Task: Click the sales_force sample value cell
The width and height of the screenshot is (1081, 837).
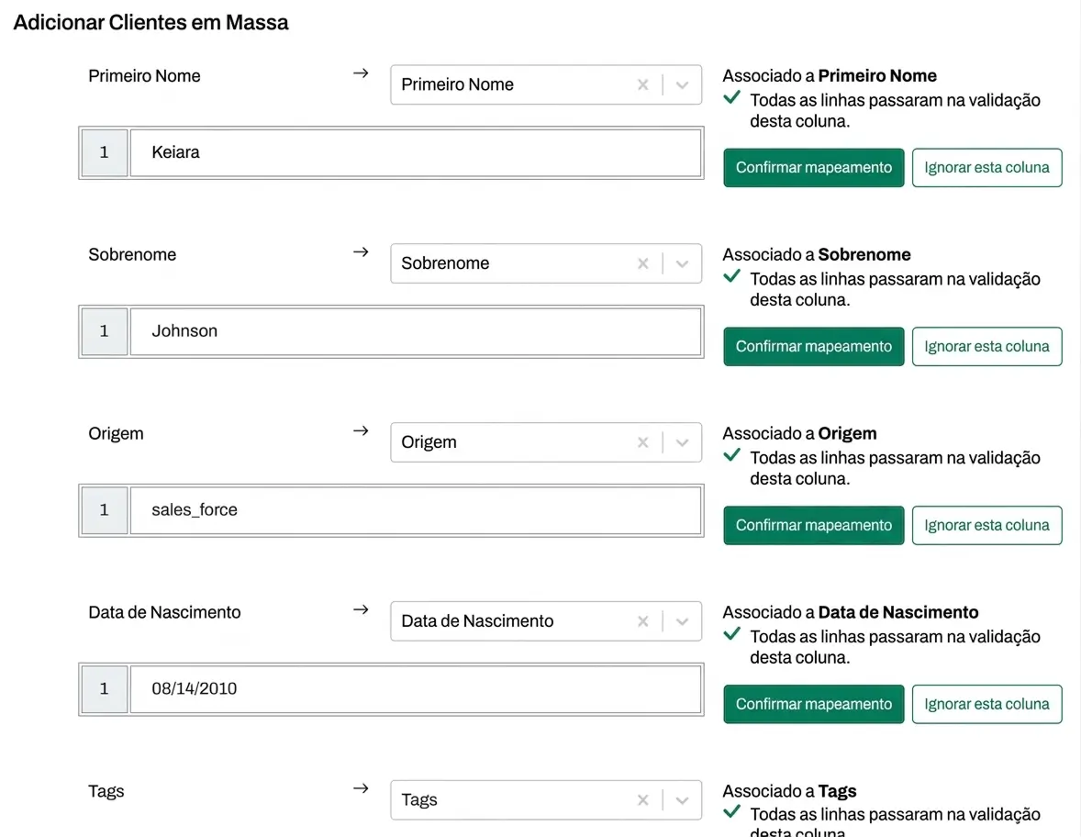Action: tap(415, 510)
